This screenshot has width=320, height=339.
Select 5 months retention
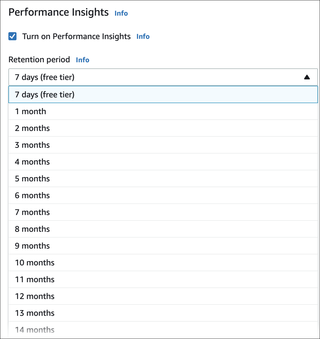click(32, 178)
